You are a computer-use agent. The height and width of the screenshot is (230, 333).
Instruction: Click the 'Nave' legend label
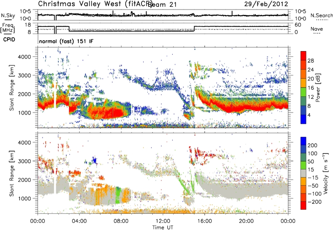click(x=317, y=29)
